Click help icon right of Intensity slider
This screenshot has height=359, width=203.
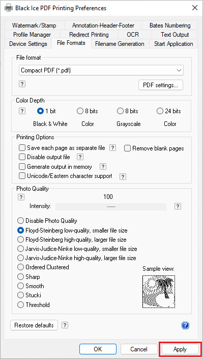coord(178,207)
